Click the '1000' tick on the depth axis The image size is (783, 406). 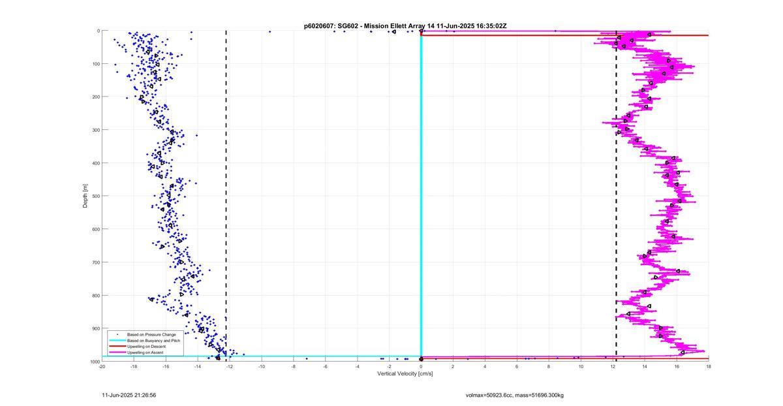click(x=94, y=361)
